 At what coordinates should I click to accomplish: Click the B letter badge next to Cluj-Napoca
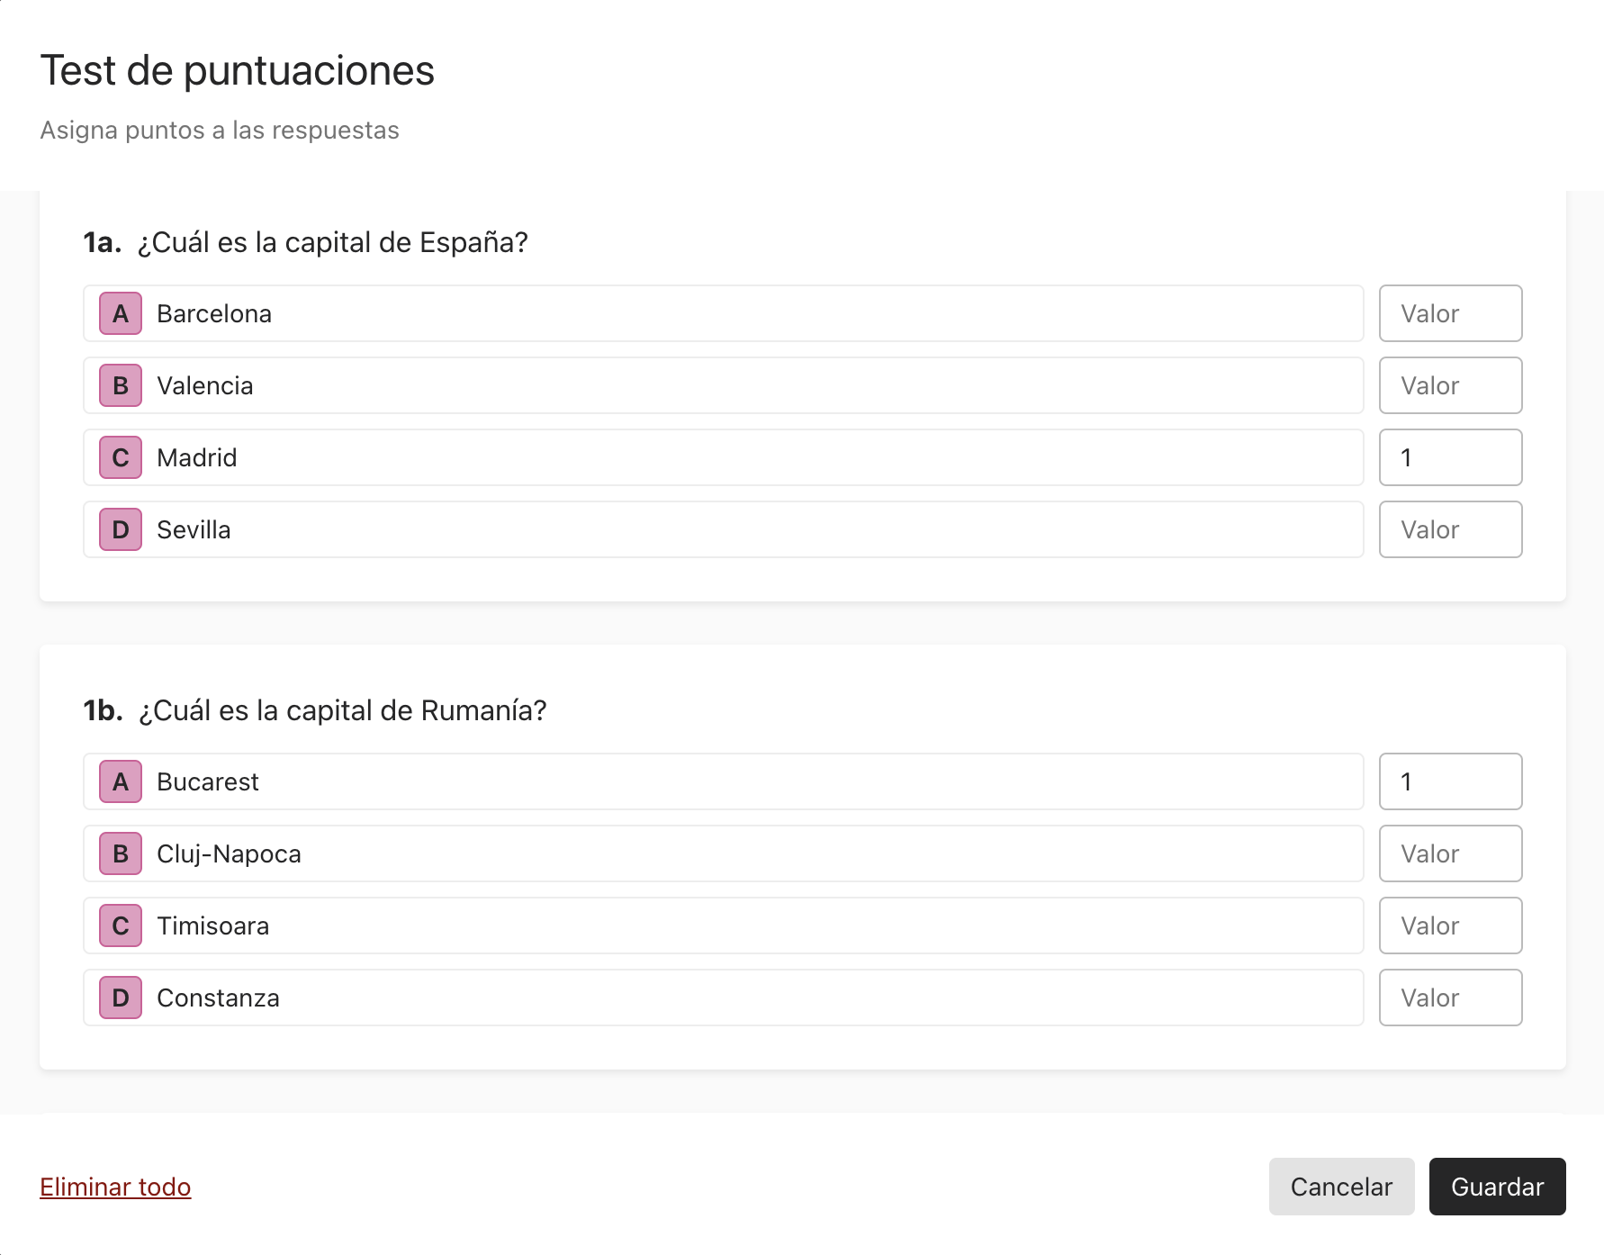[x=121, y=853]
